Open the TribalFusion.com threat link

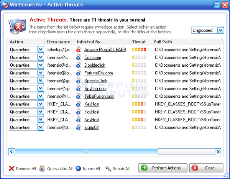point(99,96)
